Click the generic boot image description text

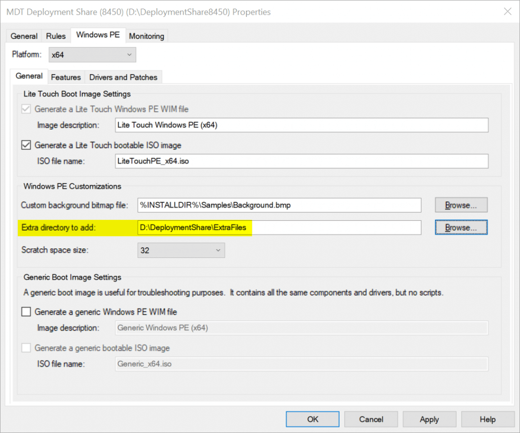(233, 293)
